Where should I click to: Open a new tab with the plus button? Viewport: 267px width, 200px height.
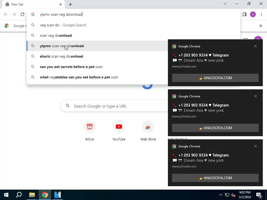point(70,4)
